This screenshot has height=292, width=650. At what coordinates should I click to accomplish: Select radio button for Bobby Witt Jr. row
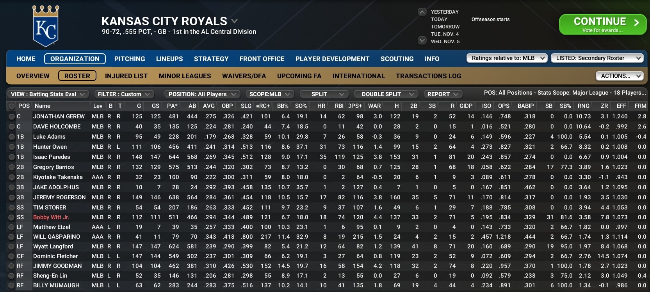coord(12,217)
